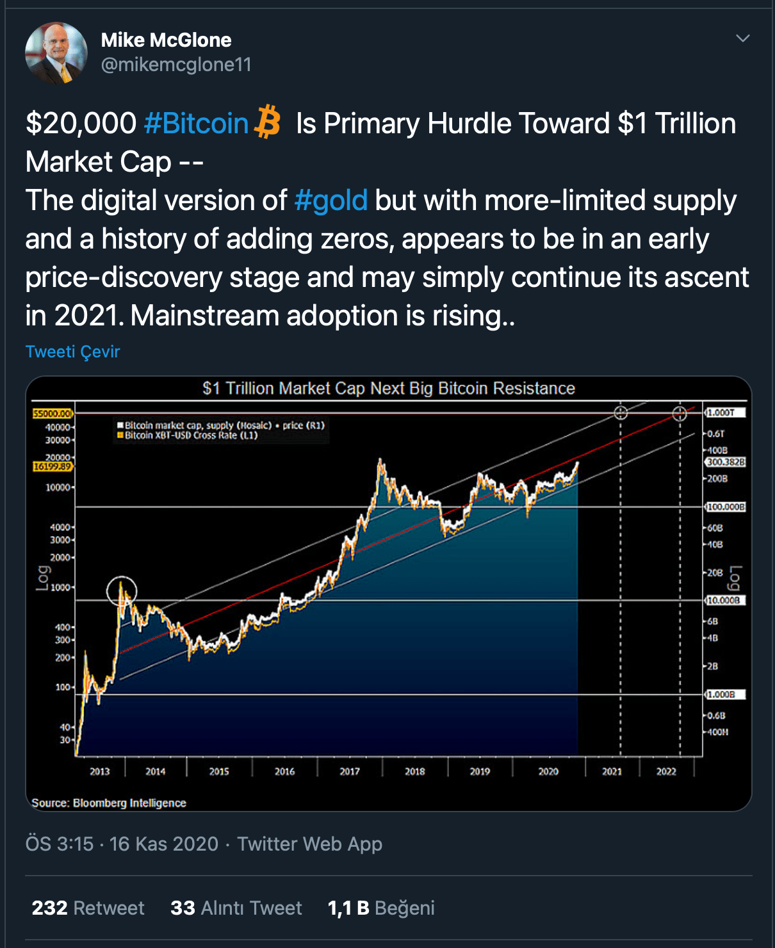Click the white market cap legend square
Viewport: 775px width, 948px height.
point(120,425)
